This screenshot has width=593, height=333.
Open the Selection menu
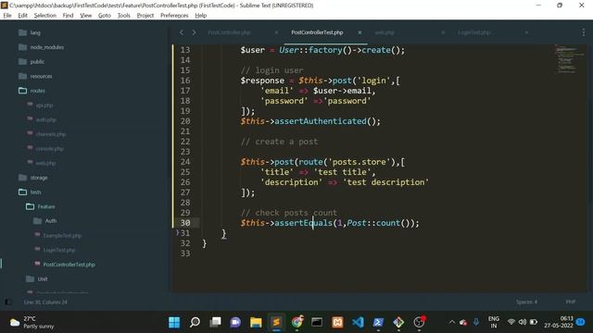(45, 16)
